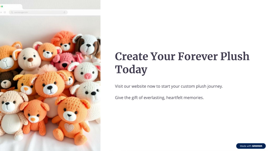Image resolution: width=268 pixels, height=151 pixels.
Task: Select the blank browser tab at top
Action: click(11, 7)
